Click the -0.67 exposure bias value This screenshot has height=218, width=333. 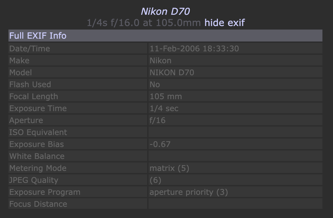160,144
